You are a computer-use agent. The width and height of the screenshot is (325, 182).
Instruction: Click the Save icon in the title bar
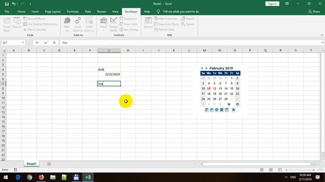pyautogui.click(x=7, y=4)
